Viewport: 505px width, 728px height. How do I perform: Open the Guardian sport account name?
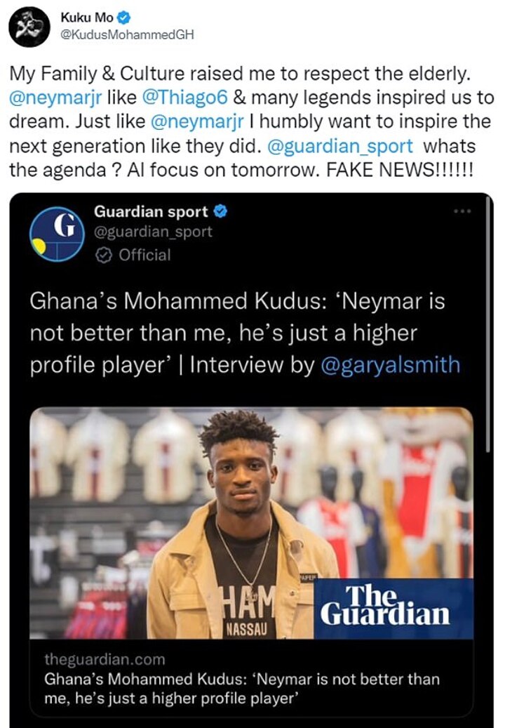click(151, 211)
